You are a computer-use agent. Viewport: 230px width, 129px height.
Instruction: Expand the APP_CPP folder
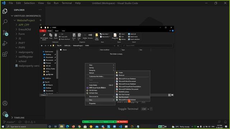click(16, 25)
